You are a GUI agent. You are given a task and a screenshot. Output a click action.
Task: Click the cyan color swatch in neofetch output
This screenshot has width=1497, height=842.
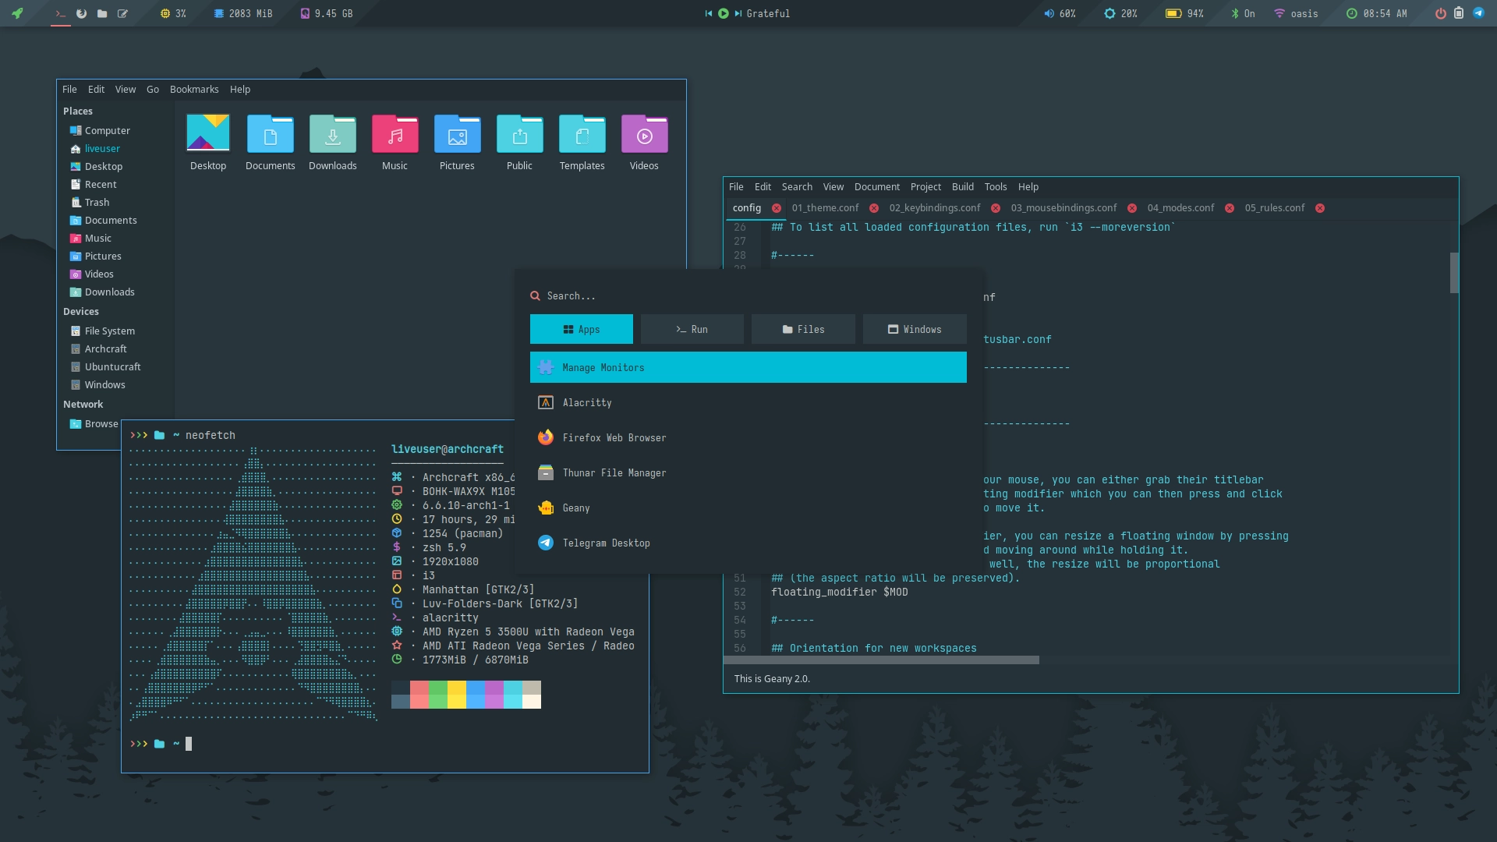pyautogui.click(x=514, y=695)
